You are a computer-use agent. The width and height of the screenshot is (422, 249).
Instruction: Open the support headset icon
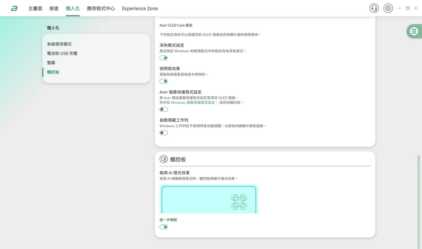coord(374,8)
